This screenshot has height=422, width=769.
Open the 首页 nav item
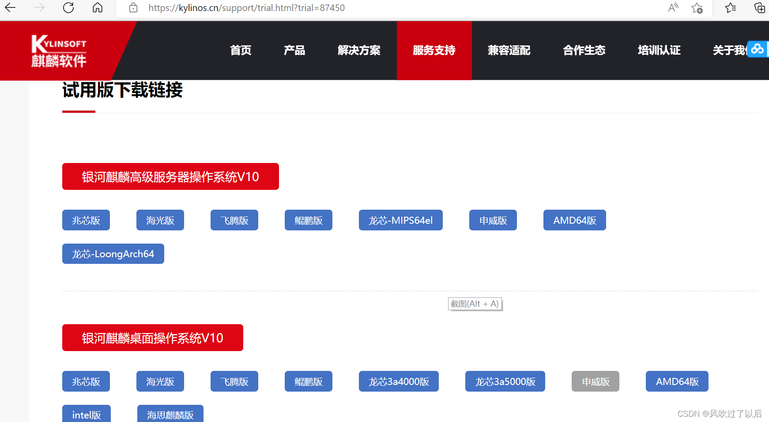(x=241, y=50)
